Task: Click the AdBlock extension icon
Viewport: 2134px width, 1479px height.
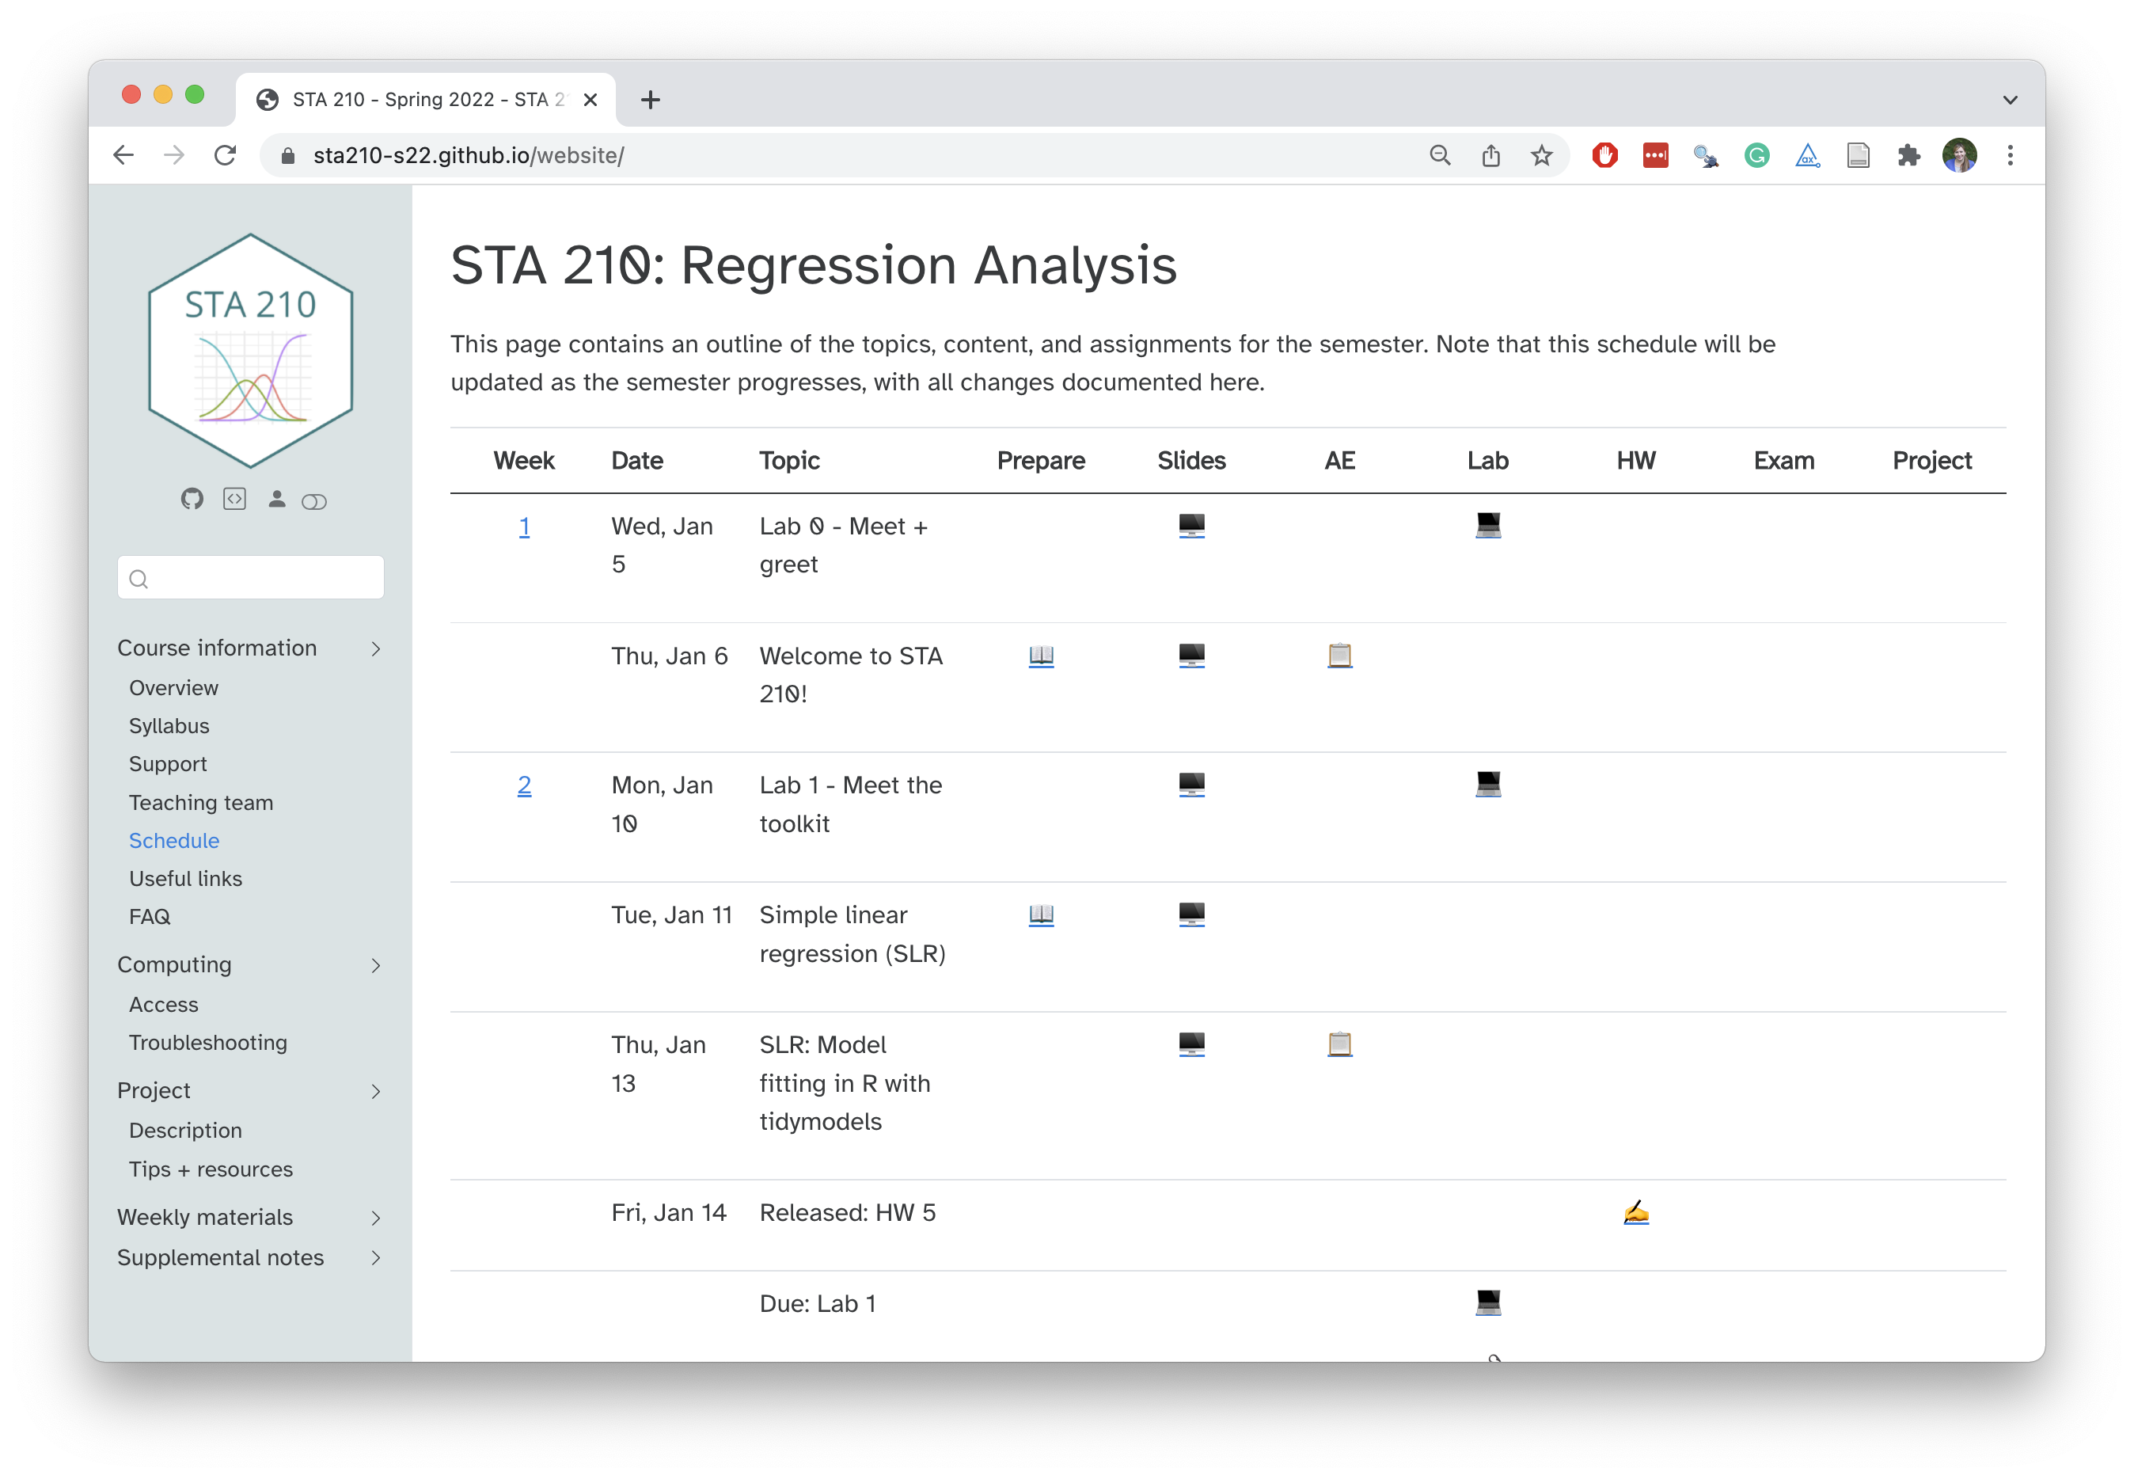Action: tap(1605, 156)
